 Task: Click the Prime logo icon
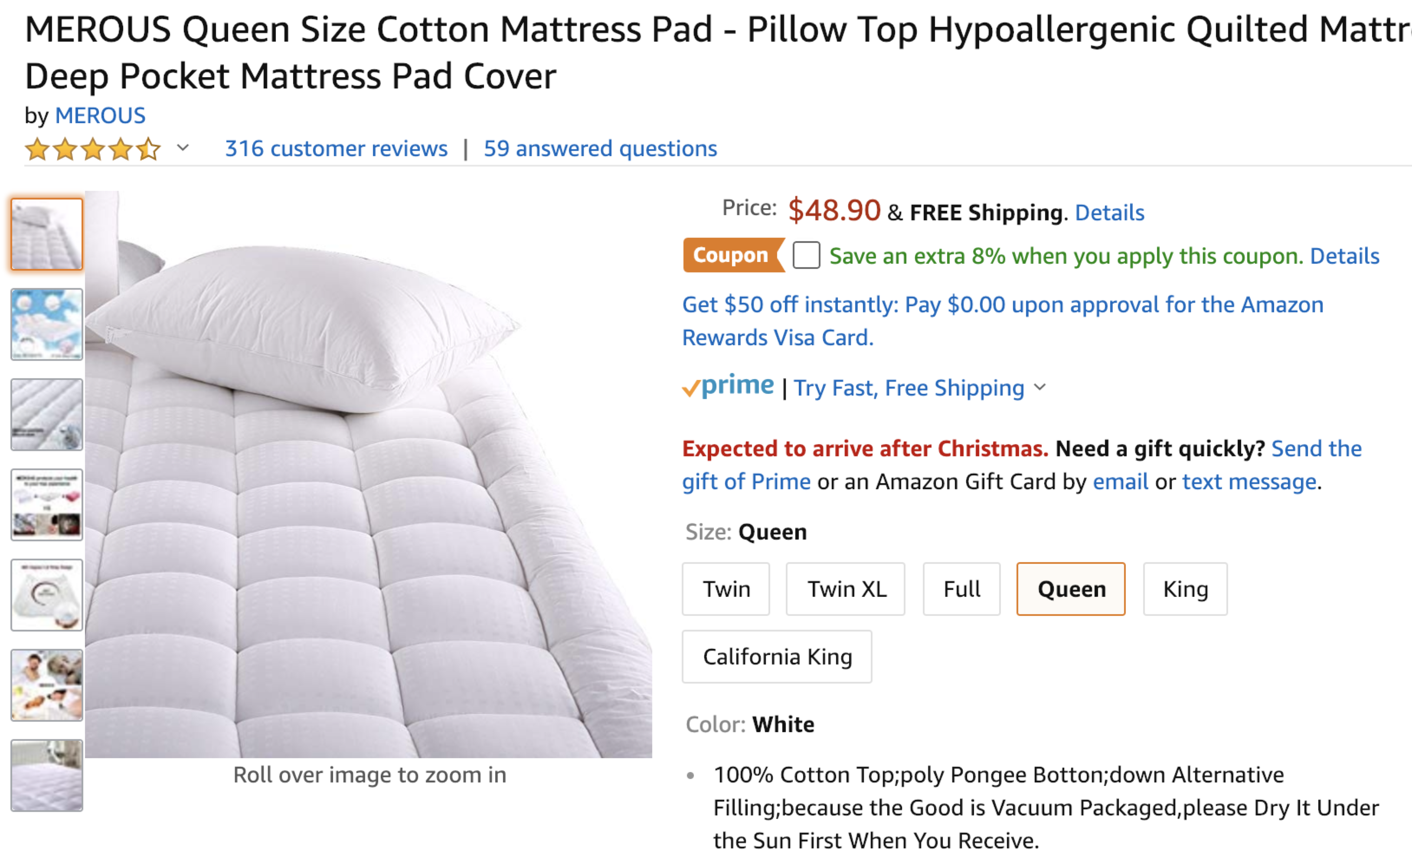coord(728,386)
